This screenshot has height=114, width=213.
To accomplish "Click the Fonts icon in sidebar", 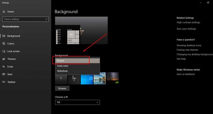I will 4,67.
